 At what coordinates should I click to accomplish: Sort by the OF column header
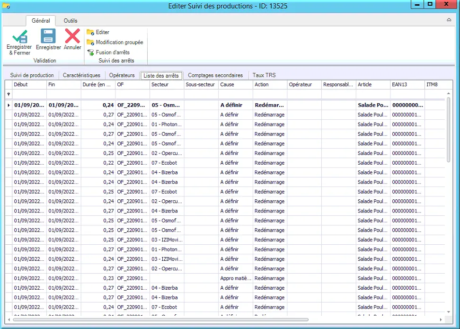[133, 85]
